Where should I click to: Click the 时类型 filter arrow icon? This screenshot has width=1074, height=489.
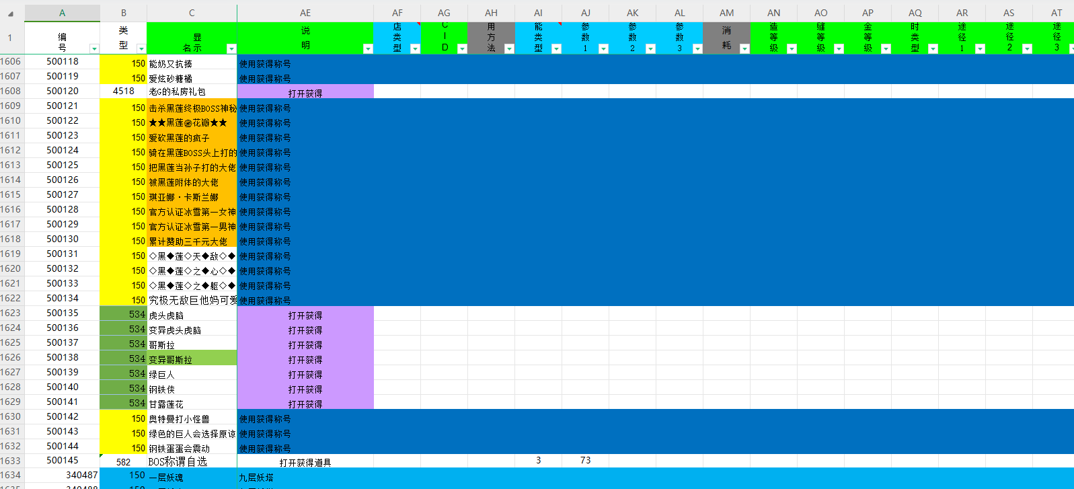[x=933, y=48]
